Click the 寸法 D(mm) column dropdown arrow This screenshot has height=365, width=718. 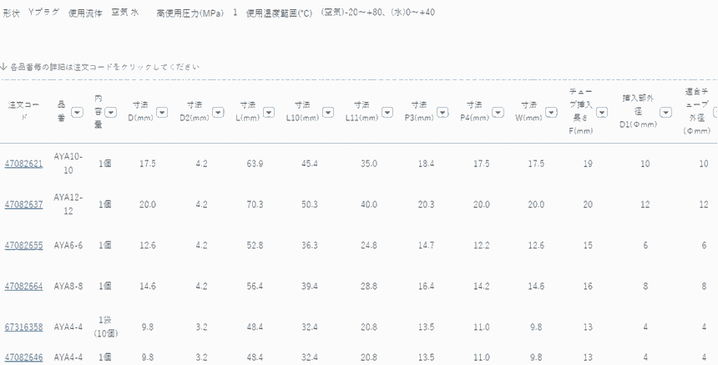pyautogui.click(x=162, y=112)
